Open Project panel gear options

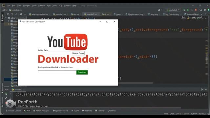click(21, 14)
